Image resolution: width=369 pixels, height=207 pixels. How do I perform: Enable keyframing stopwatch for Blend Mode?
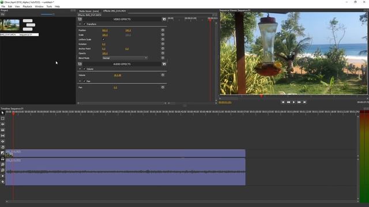tap(163, 58)
